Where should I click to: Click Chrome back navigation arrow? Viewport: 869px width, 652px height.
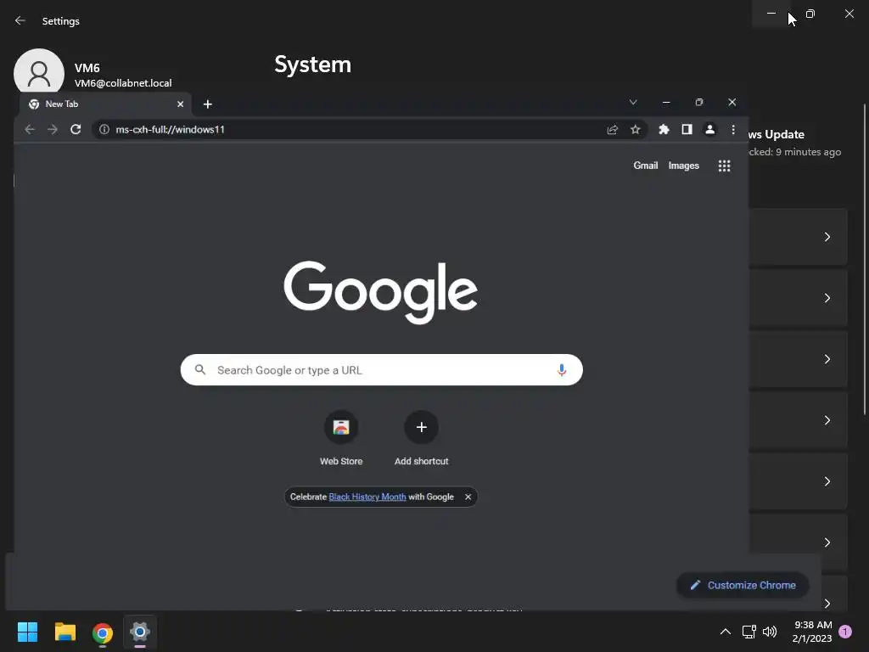[30, 129]
